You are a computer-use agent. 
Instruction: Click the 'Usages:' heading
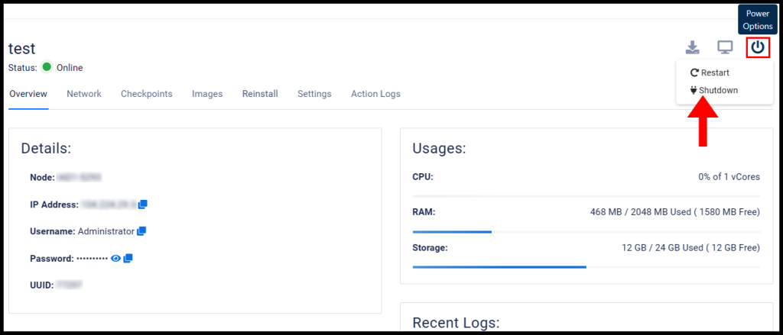(439, 149)
